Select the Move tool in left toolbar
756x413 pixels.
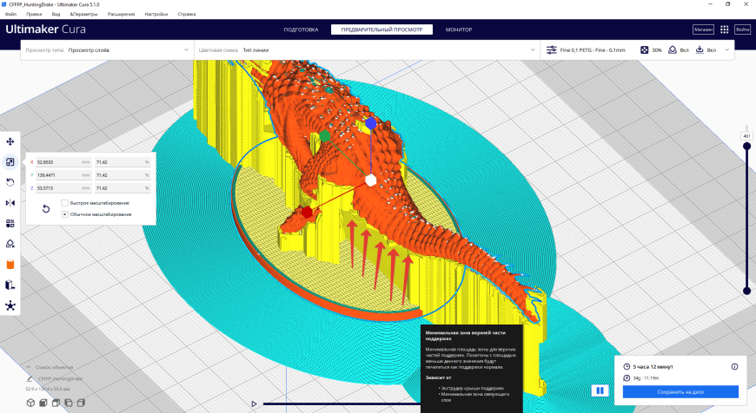tap(10, 141)
